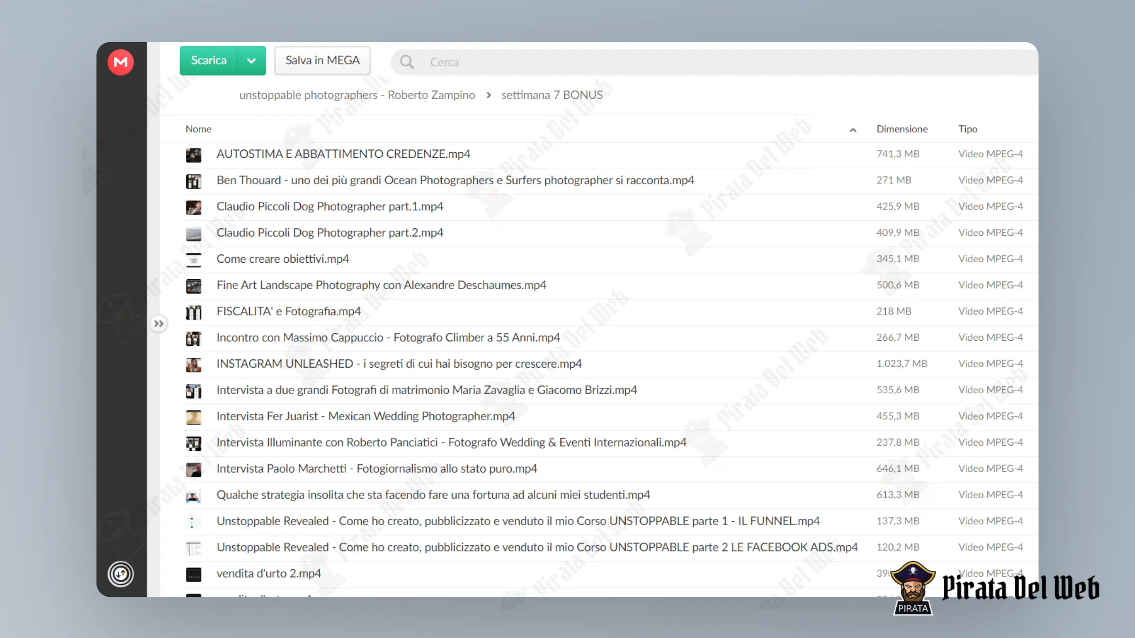The height and width of the screenshot is (638, 1135).
Task: Select Claudio Piccoli Dog Photographer part.1.mp4
Action: pyautogui.click(x=330, y=207)
